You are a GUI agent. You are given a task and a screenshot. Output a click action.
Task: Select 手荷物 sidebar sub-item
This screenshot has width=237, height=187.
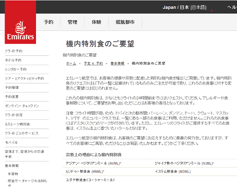coord(13,174)
